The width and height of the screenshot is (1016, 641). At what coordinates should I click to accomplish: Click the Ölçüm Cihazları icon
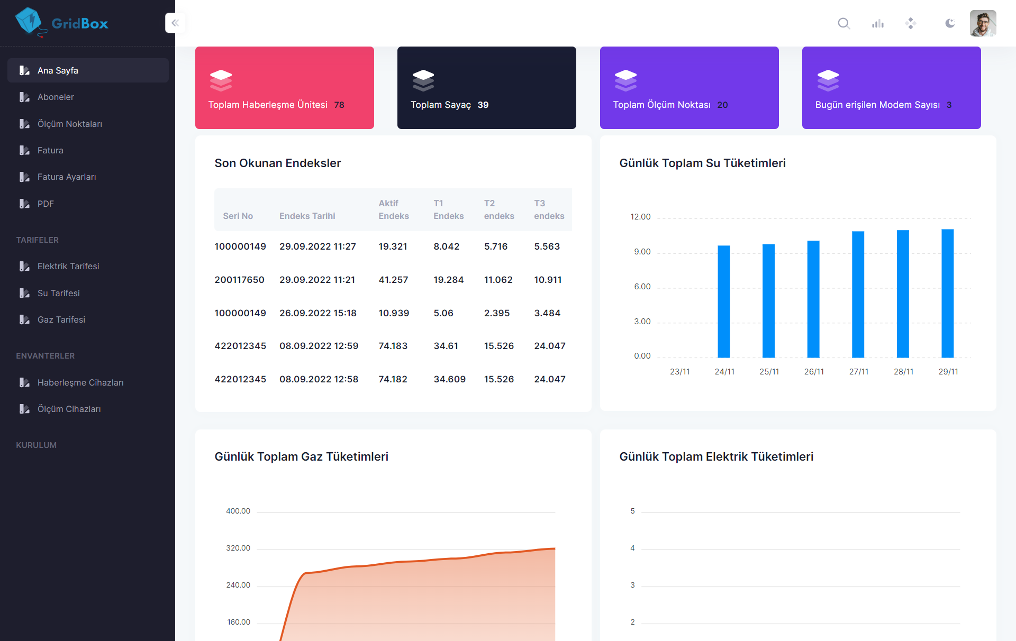[x=24, y=409]
